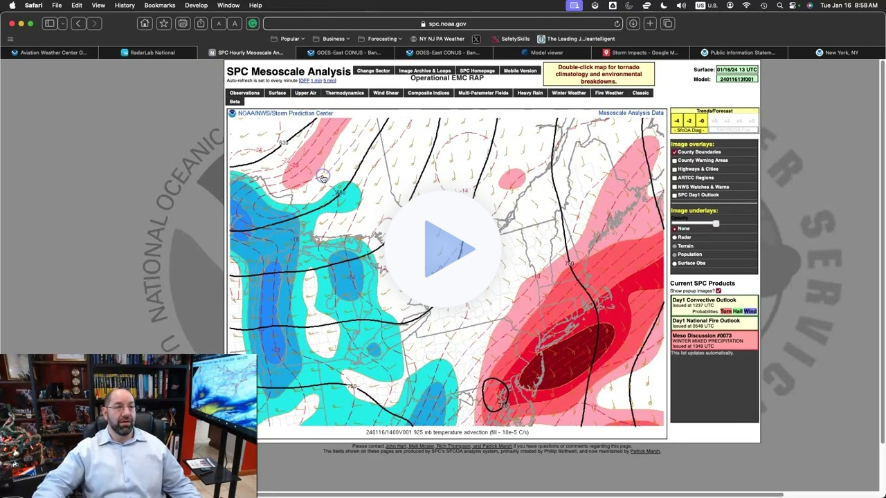The width and height of the screenshot is (886, 498).
Task: Open a new tab with the plus icon
Action: coord(649,24)
